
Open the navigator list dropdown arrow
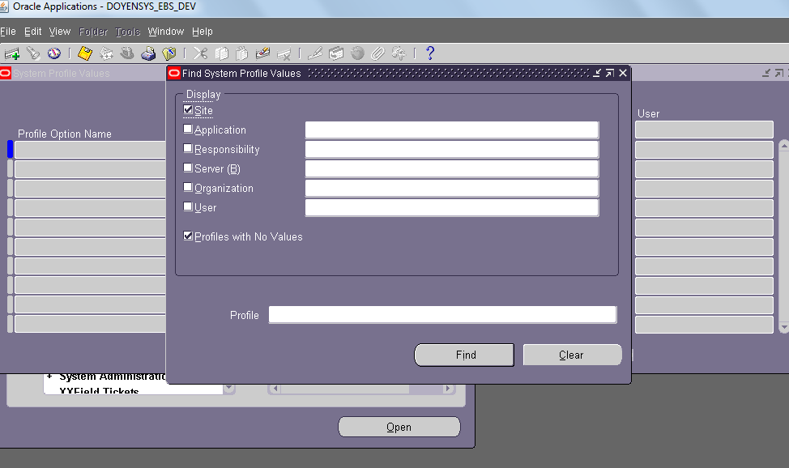(x=229, y=389)
